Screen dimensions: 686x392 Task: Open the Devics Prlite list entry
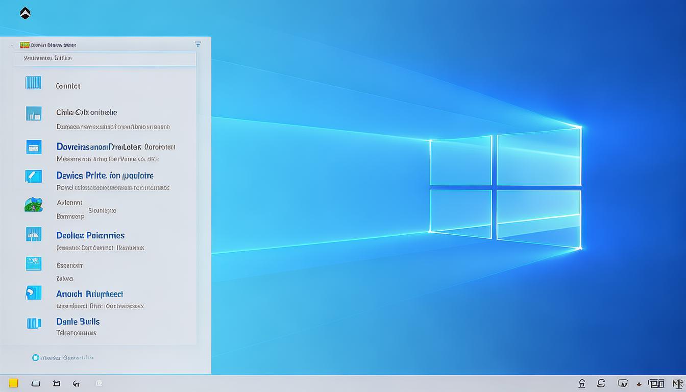tap(105, 176)
